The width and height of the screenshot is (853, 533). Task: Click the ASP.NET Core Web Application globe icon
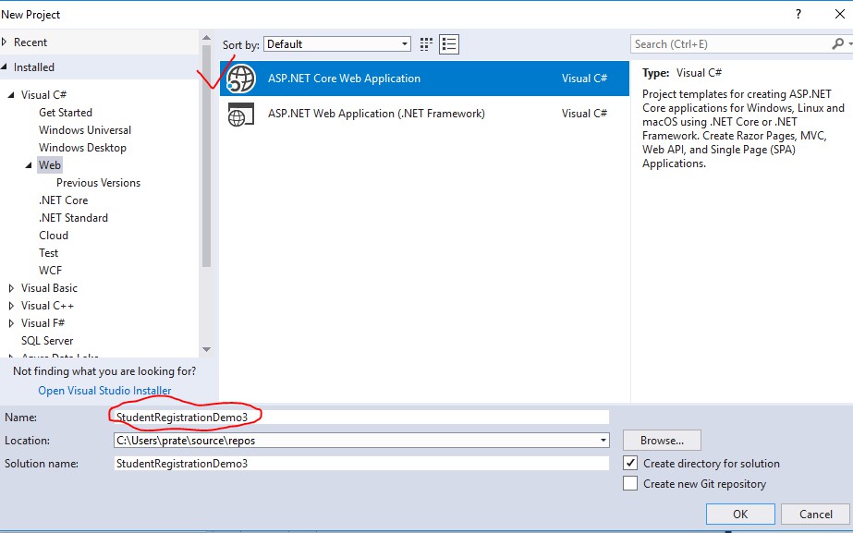point(241,79)
